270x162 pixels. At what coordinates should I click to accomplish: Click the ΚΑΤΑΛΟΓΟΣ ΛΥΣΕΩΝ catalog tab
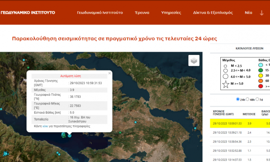250,48
